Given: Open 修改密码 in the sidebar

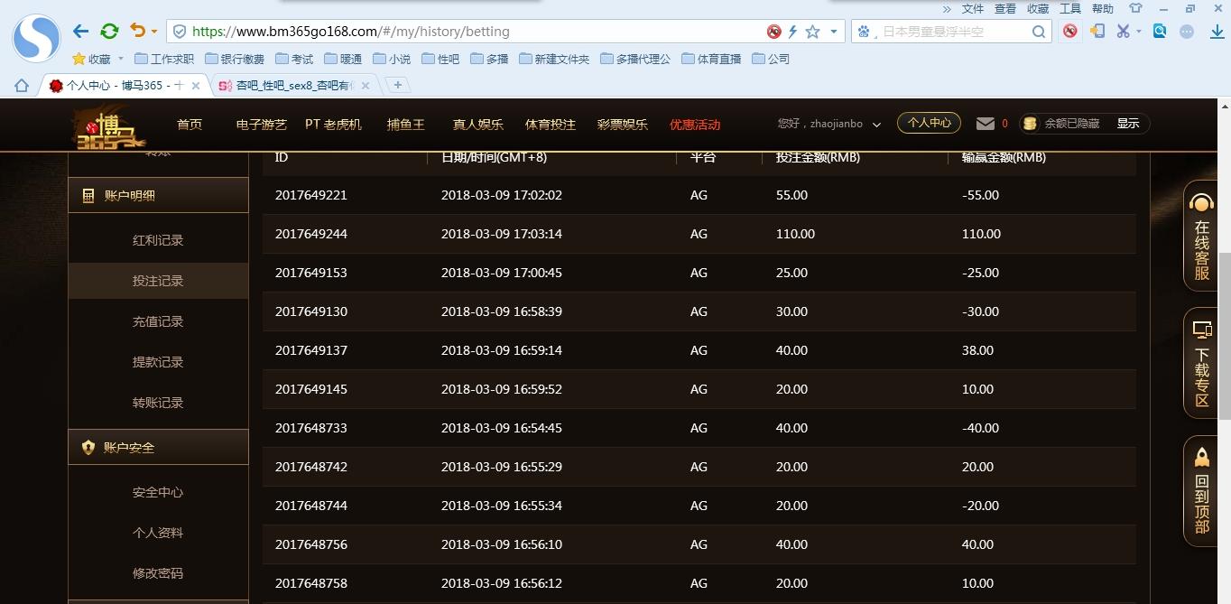Looking at the screenshot, I should point(158,573).
